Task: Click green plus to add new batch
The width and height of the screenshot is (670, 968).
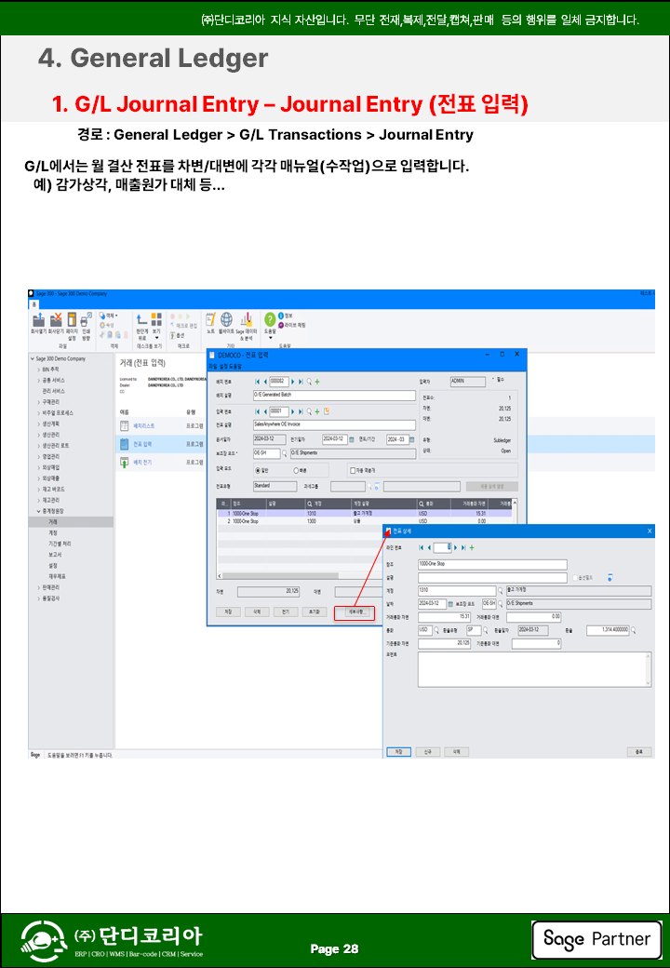Action: 317,382
